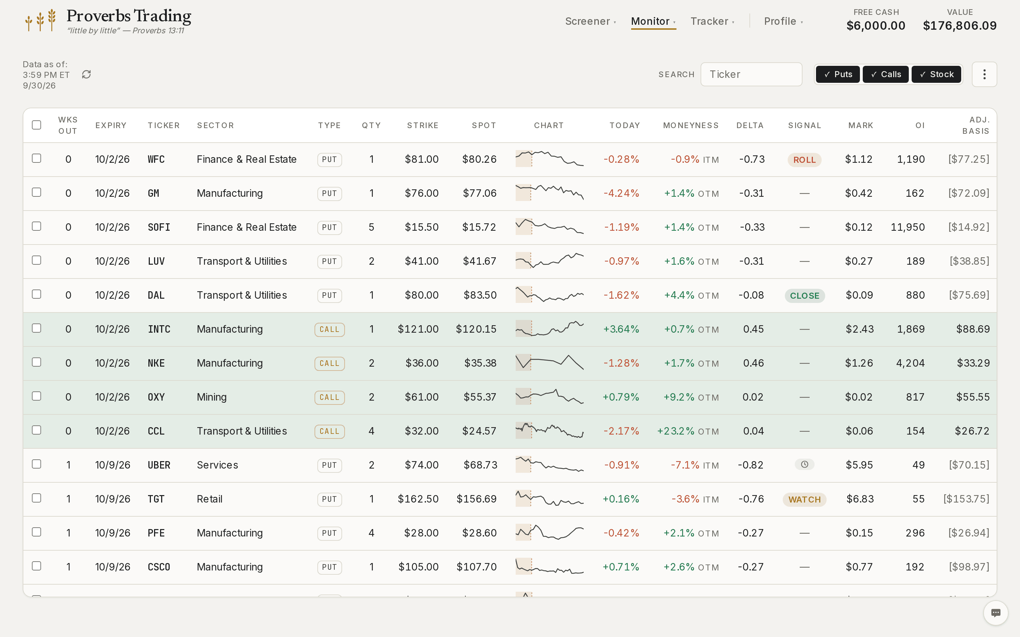Viewport: 1020px width, 637px height.
Task: Toggle the select-all header checkbox
Action: click(x=37, y=125)
